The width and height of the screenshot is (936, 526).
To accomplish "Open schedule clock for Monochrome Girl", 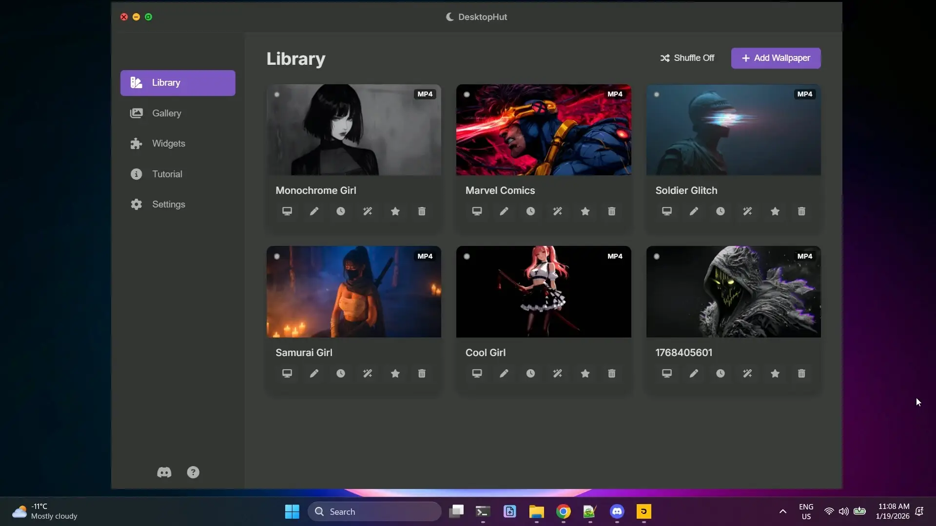I will [x=341, y=211].
